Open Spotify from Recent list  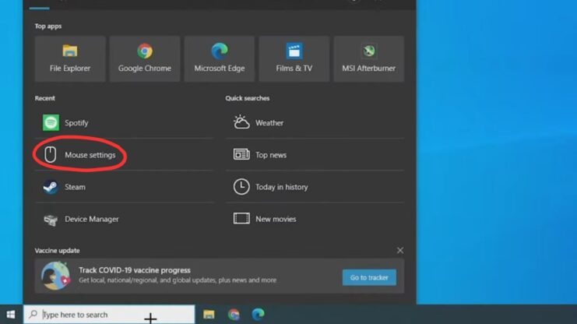[124, 122]
